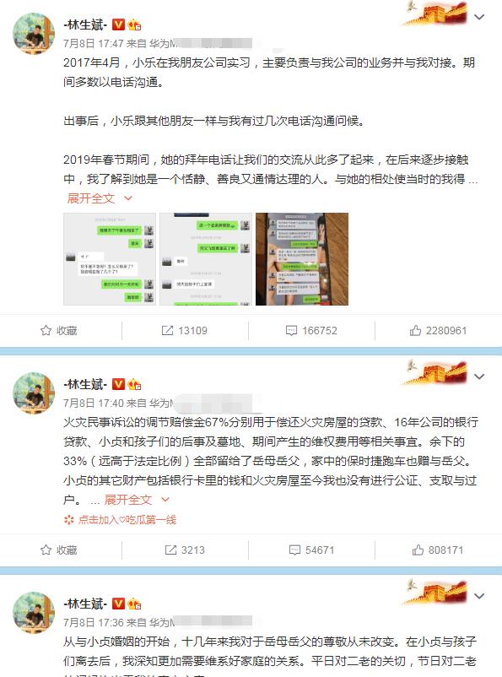Expand full text 展开全文 of second post

(137, 500)
